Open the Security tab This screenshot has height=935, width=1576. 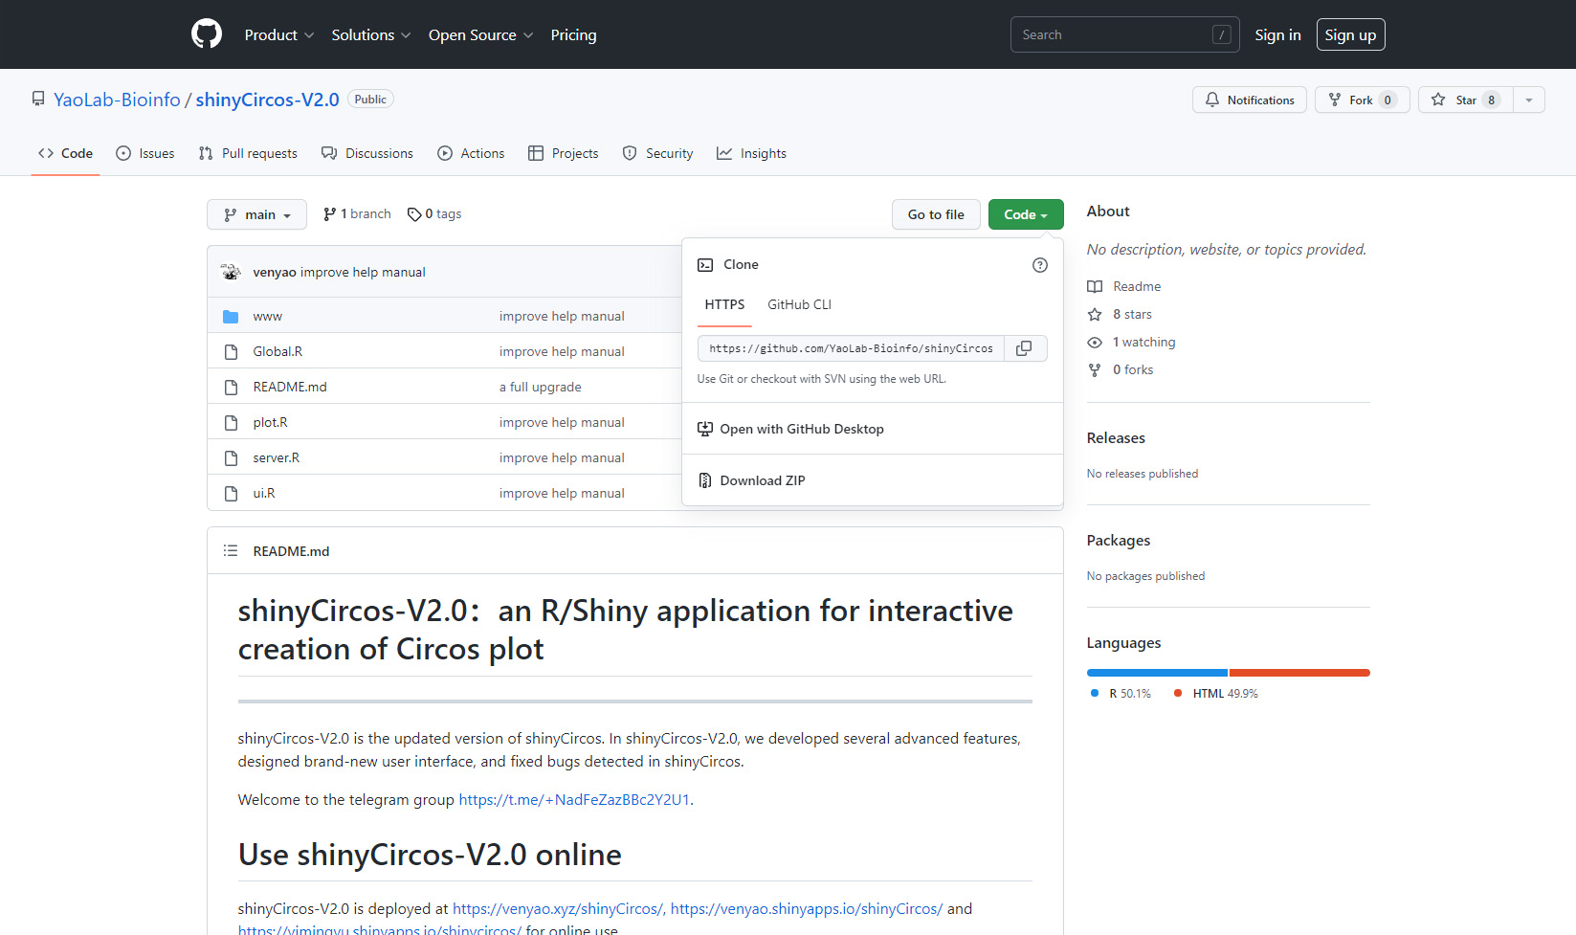[657, 153]
